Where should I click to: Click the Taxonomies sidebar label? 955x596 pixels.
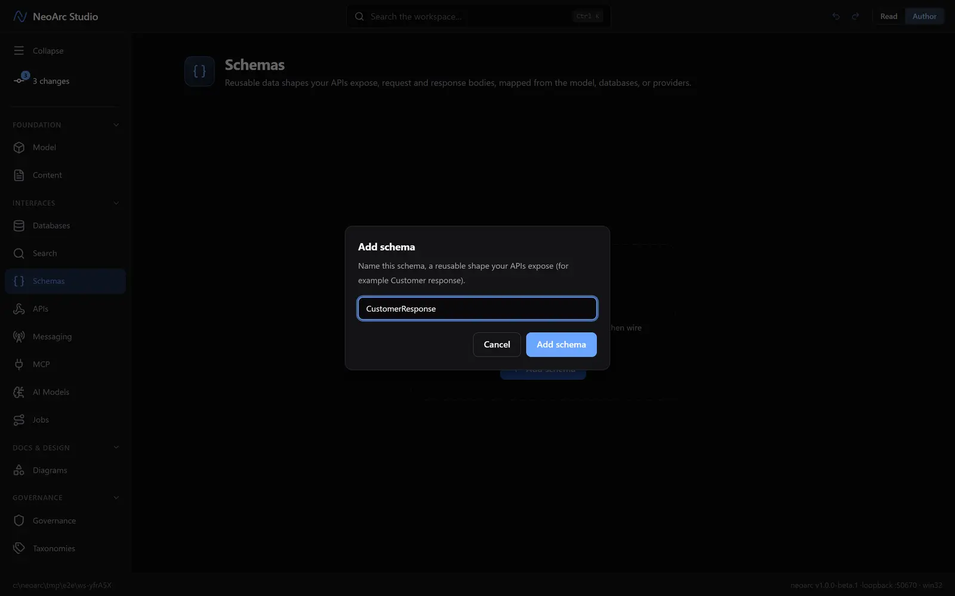click(x=54, y=548)
